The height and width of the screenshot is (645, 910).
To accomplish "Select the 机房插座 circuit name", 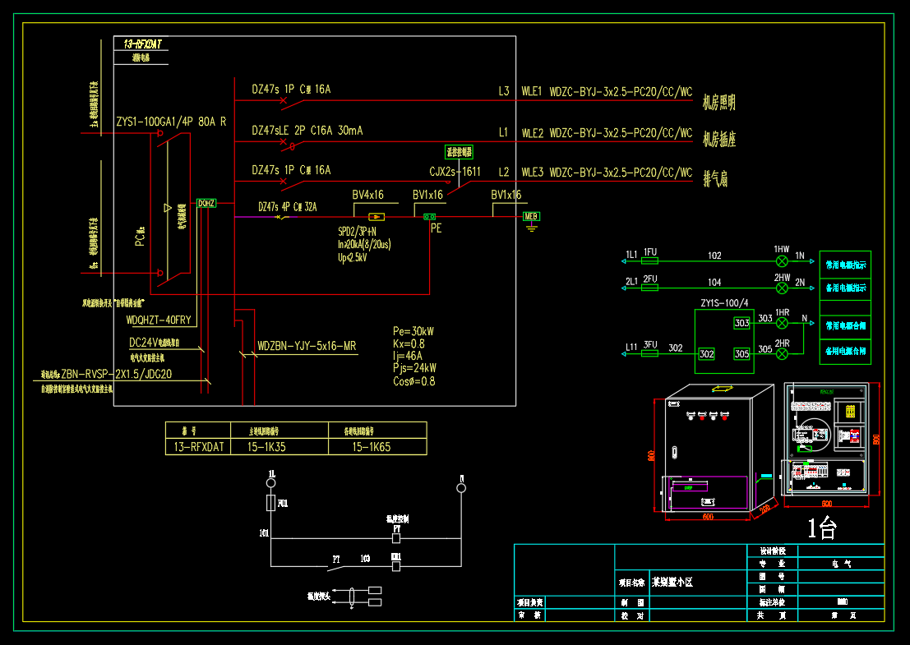I will (719, 139).
